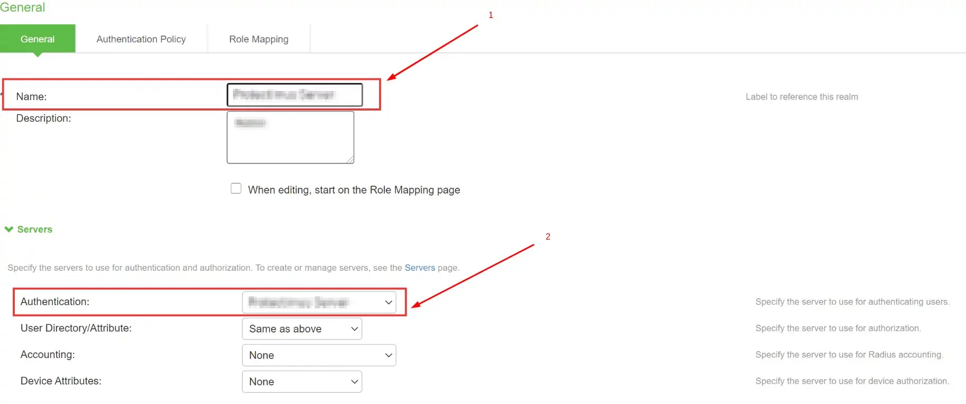
Task: Open the User Directory/Attribute selector showing Same as above
Action: 302,328
